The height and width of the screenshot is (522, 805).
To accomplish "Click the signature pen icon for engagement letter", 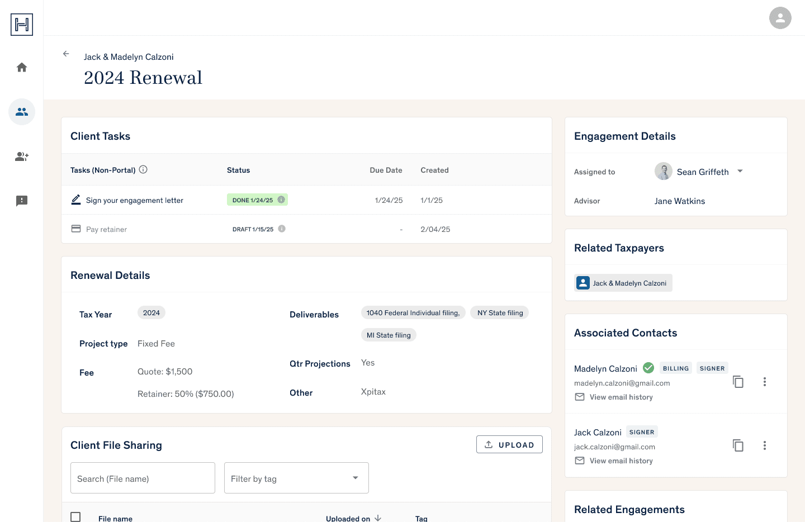I will pos(76,200).
